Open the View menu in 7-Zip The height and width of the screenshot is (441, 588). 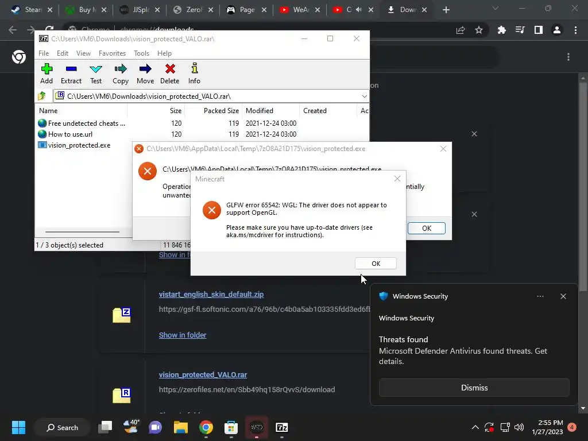pyautogui.click(x=83, y=53)
